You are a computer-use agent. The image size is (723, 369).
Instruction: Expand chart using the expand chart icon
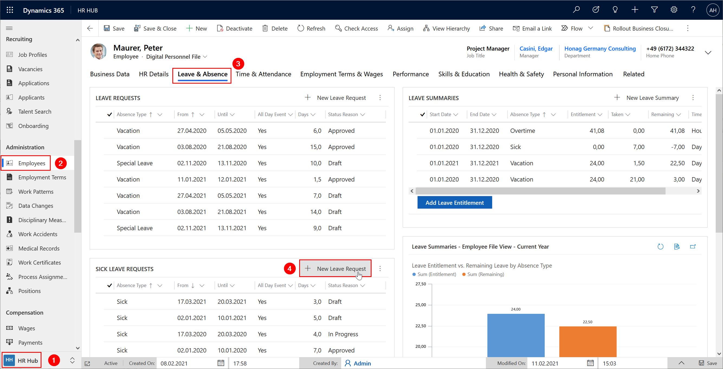click(x=693, y=246)
